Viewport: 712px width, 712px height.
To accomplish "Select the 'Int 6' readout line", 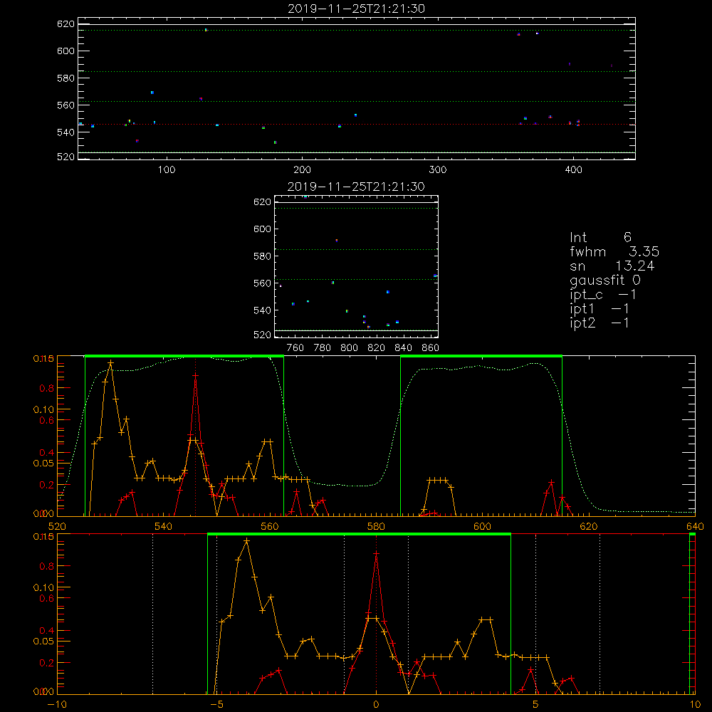I will [x=600, y=237].
